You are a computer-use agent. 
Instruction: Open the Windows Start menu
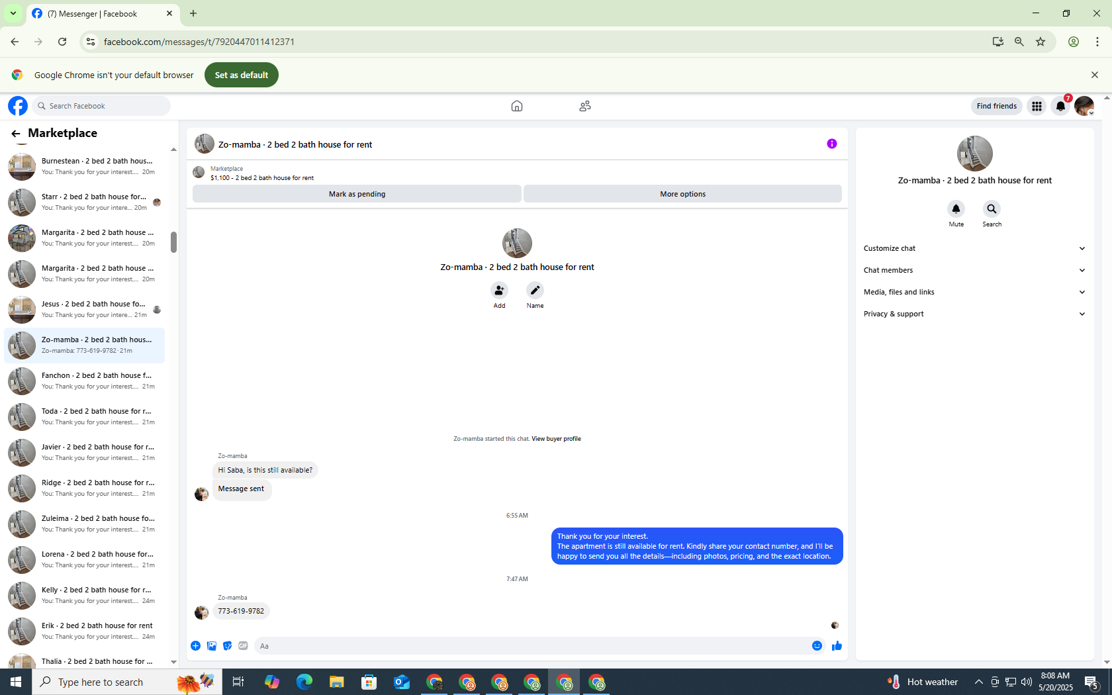tap(16, 682)
